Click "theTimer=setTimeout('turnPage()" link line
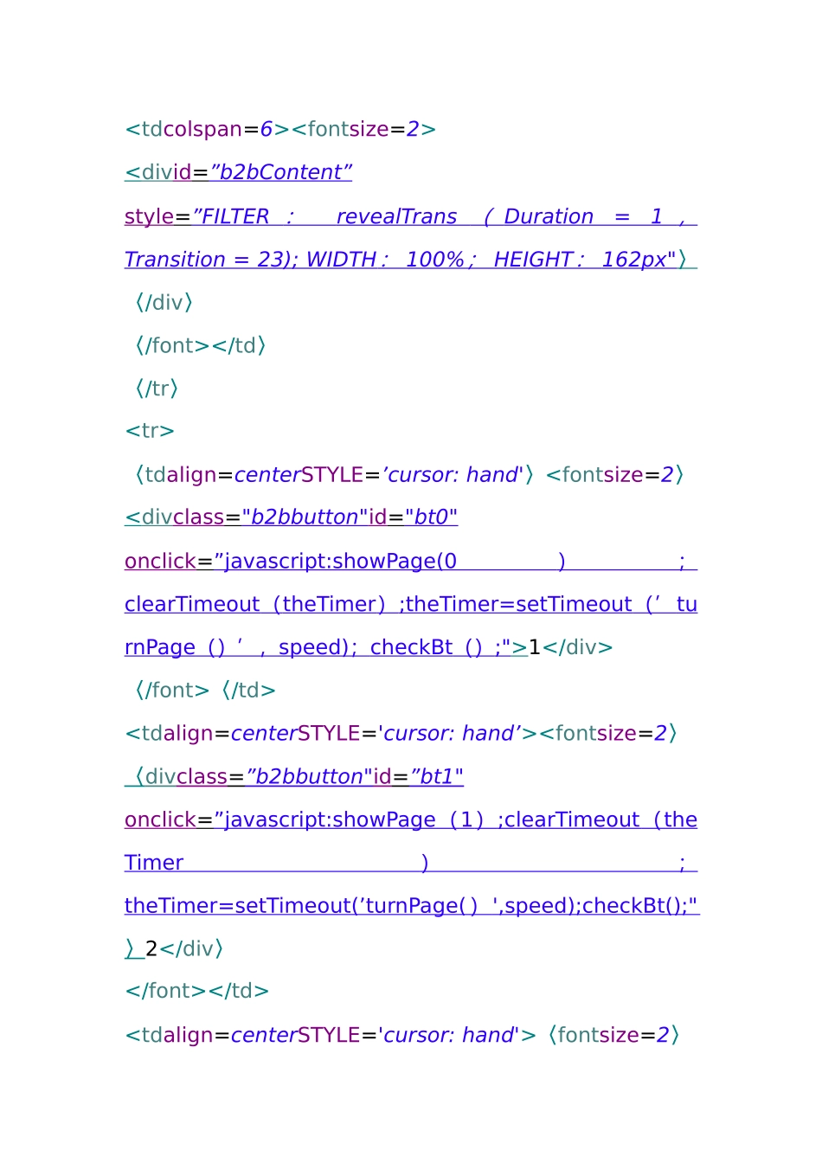 click(x=412, y=906)
